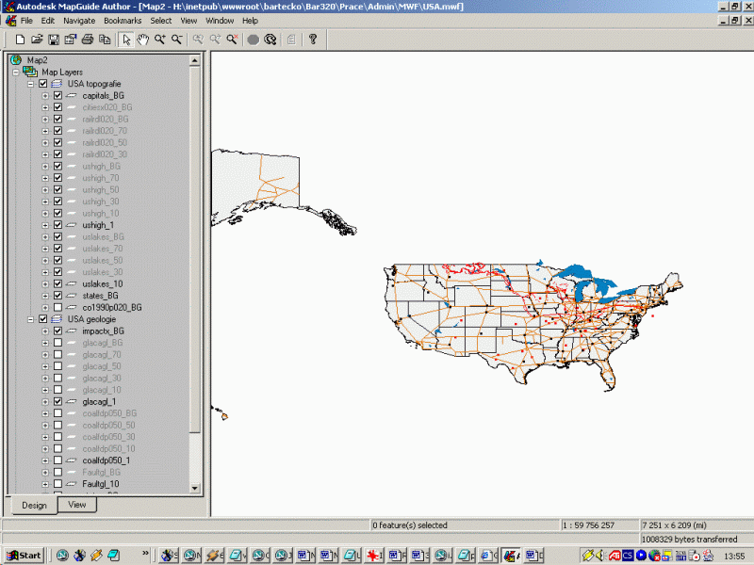Screen dimensions: 754x565
Task: Choose the arrow Select pointer tool
Action: tap(126, 40)
